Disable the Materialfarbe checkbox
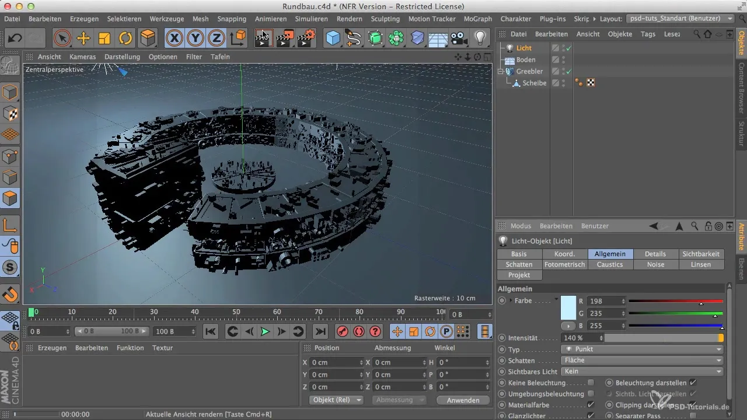This screenshot has width=747, height=420. point(591,405)
